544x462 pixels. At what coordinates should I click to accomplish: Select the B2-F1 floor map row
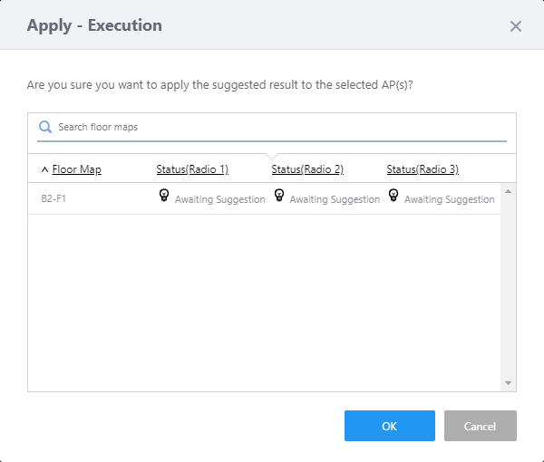(54, 198)
